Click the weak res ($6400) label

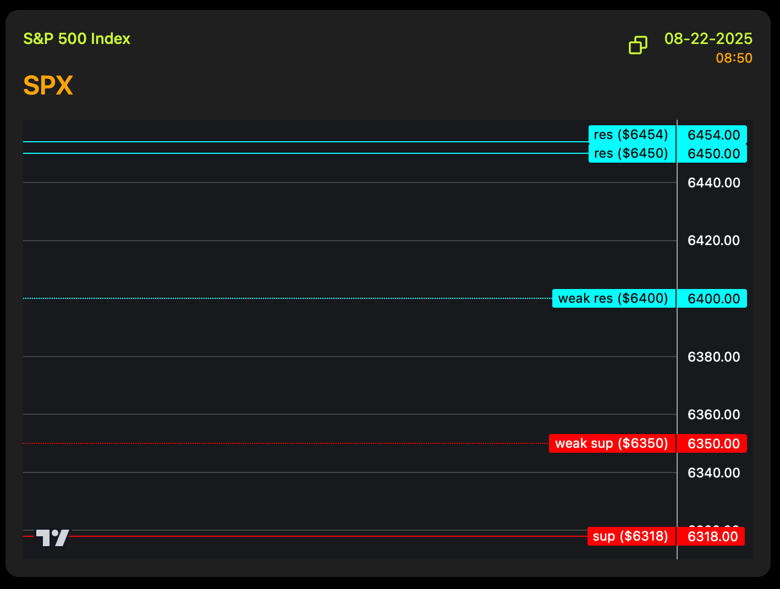[613, 298]
